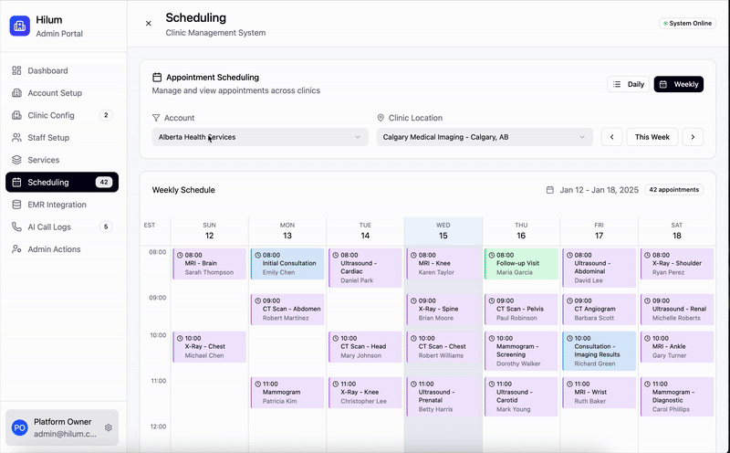Click the Hilum logo icon
This screenshot has width=730, height=453.
click(20, 26)
